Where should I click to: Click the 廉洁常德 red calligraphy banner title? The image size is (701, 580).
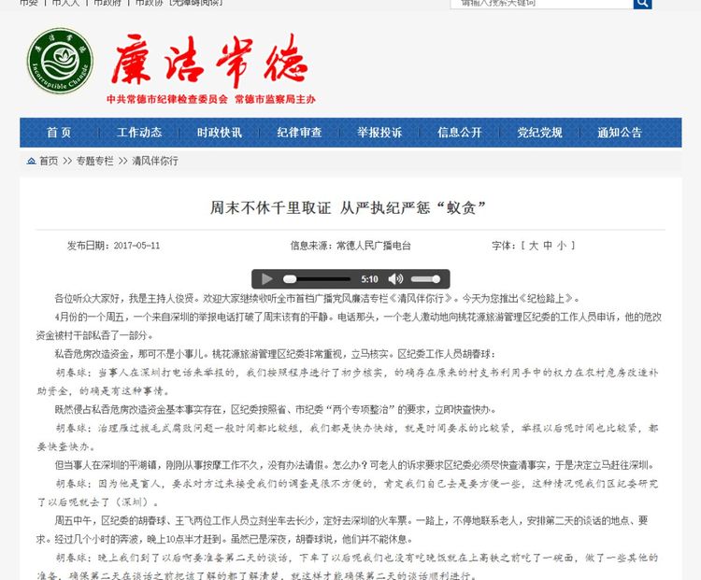209,61
